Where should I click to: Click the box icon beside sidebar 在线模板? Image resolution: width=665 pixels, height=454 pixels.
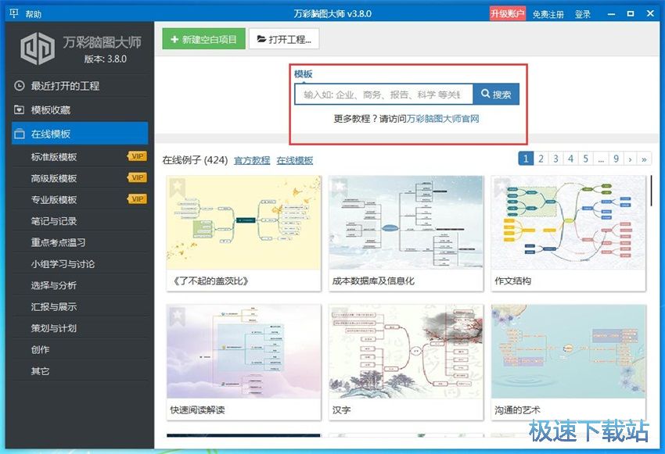click(19, 134)
